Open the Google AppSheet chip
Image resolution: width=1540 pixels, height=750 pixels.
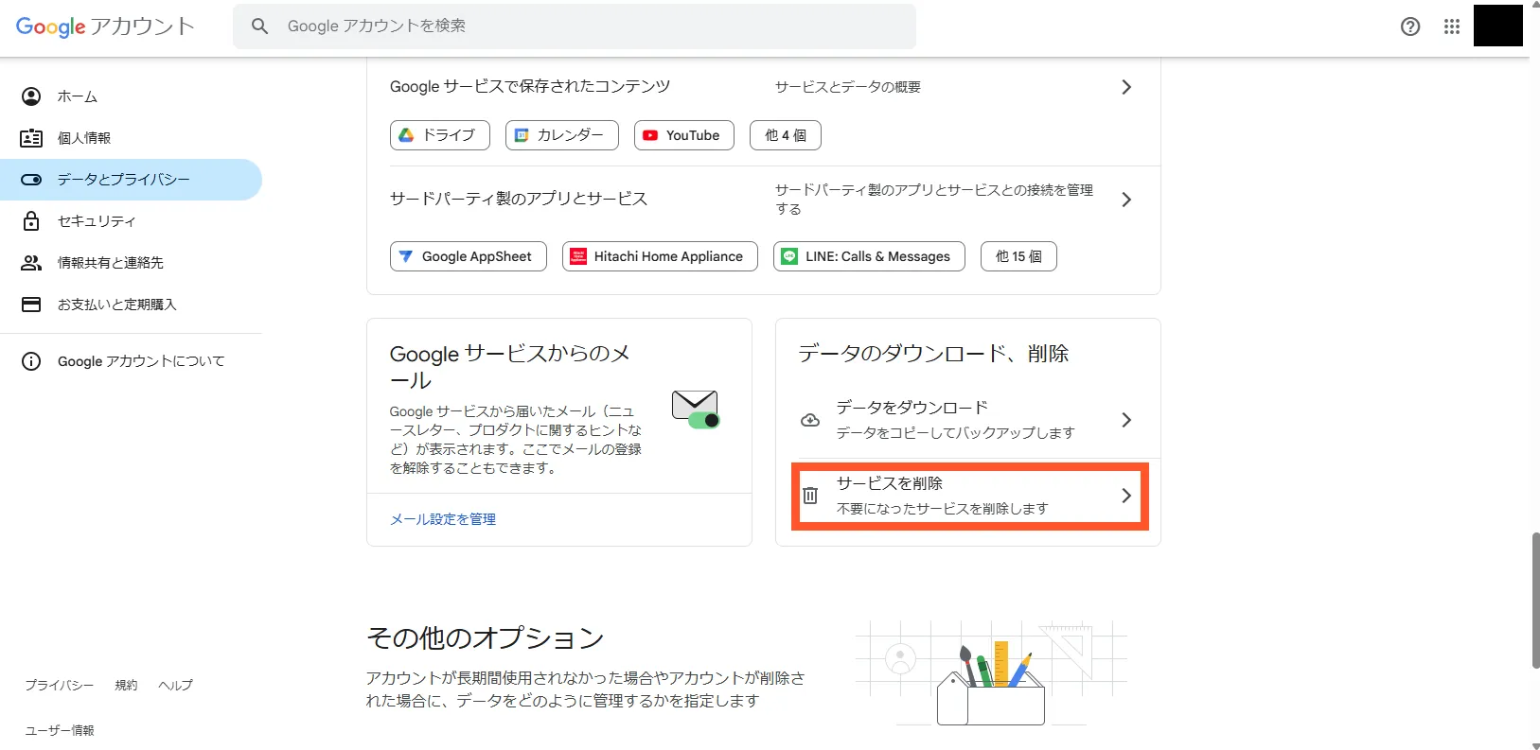pos(468,256)
